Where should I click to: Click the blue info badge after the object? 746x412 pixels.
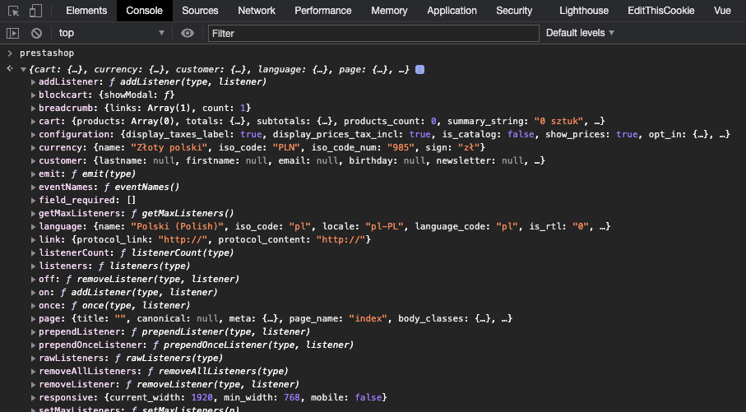pyautogui.click(x=419, y=69)
